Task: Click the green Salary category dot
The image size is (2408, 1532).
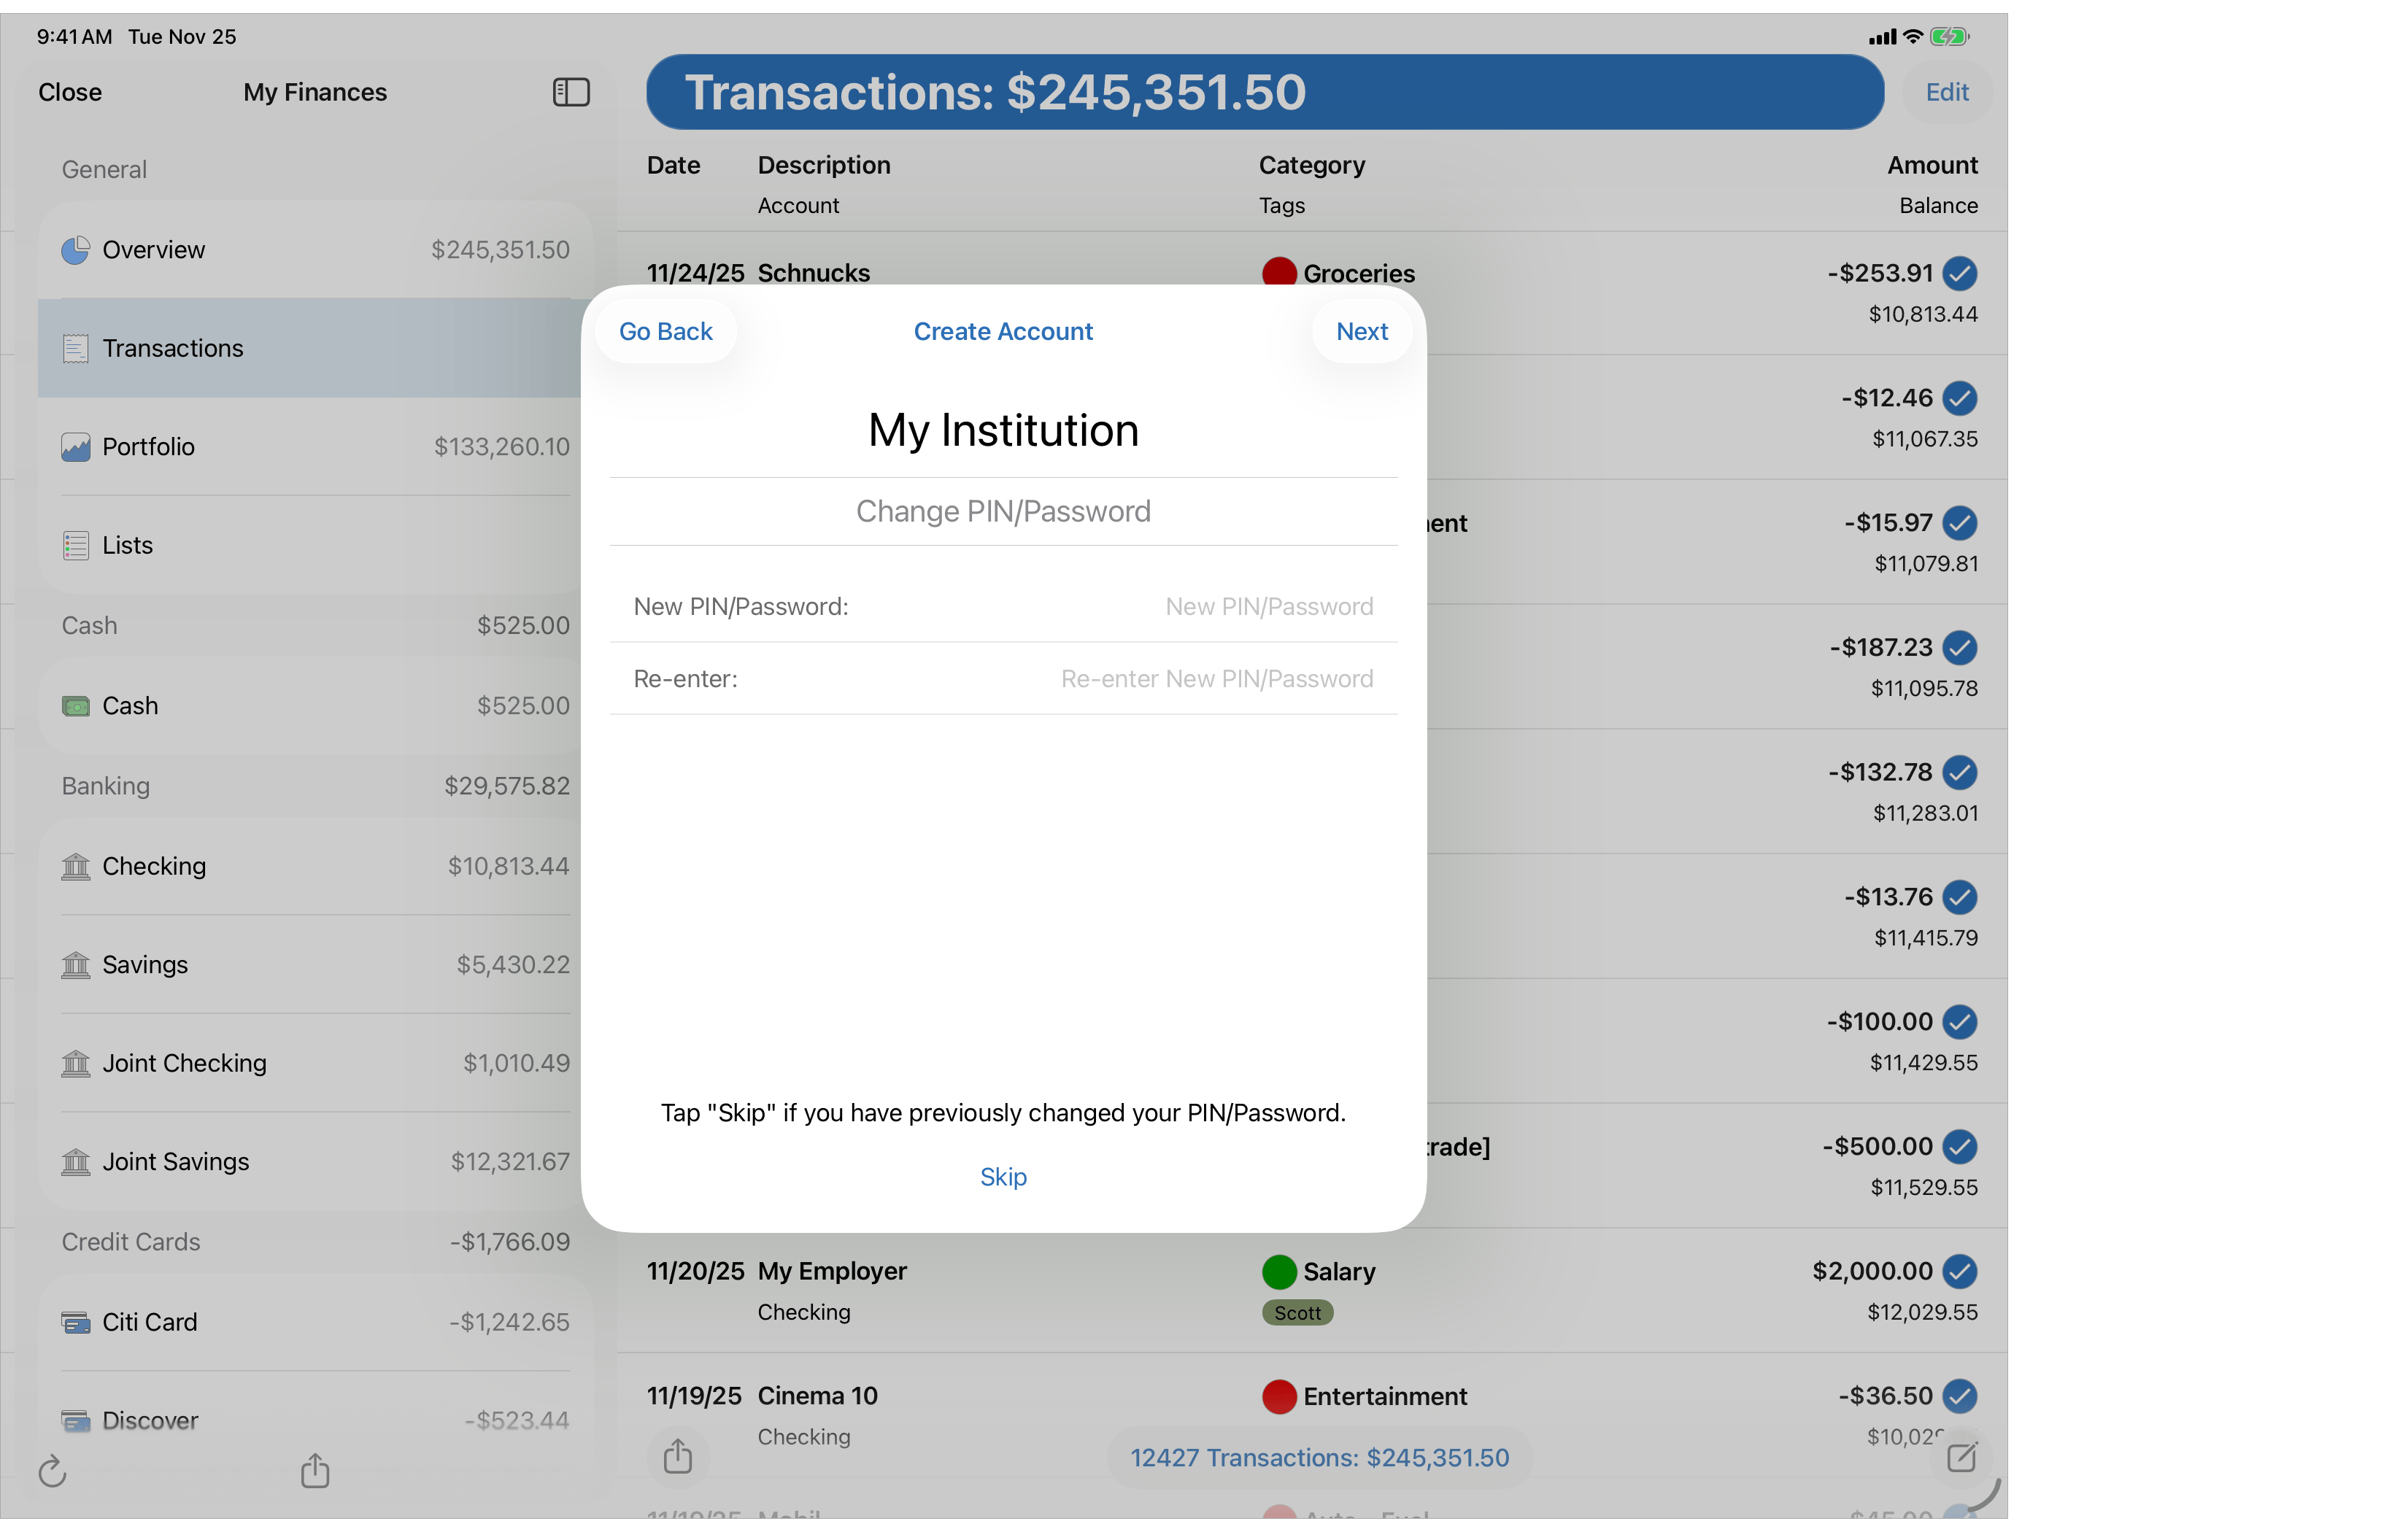Action: (x=1279, y=1272)
